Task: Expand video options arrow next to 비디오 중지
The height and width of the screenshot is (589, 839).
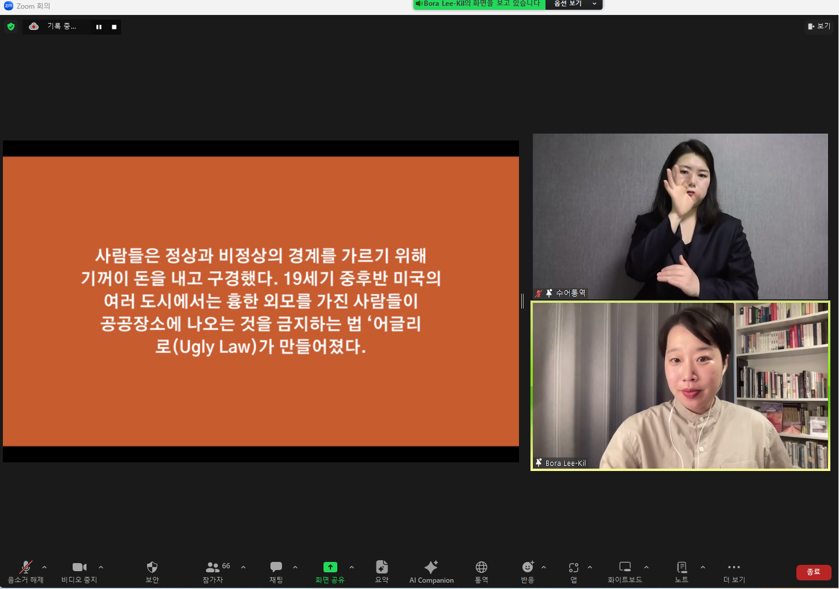Action: coord(101,567)
